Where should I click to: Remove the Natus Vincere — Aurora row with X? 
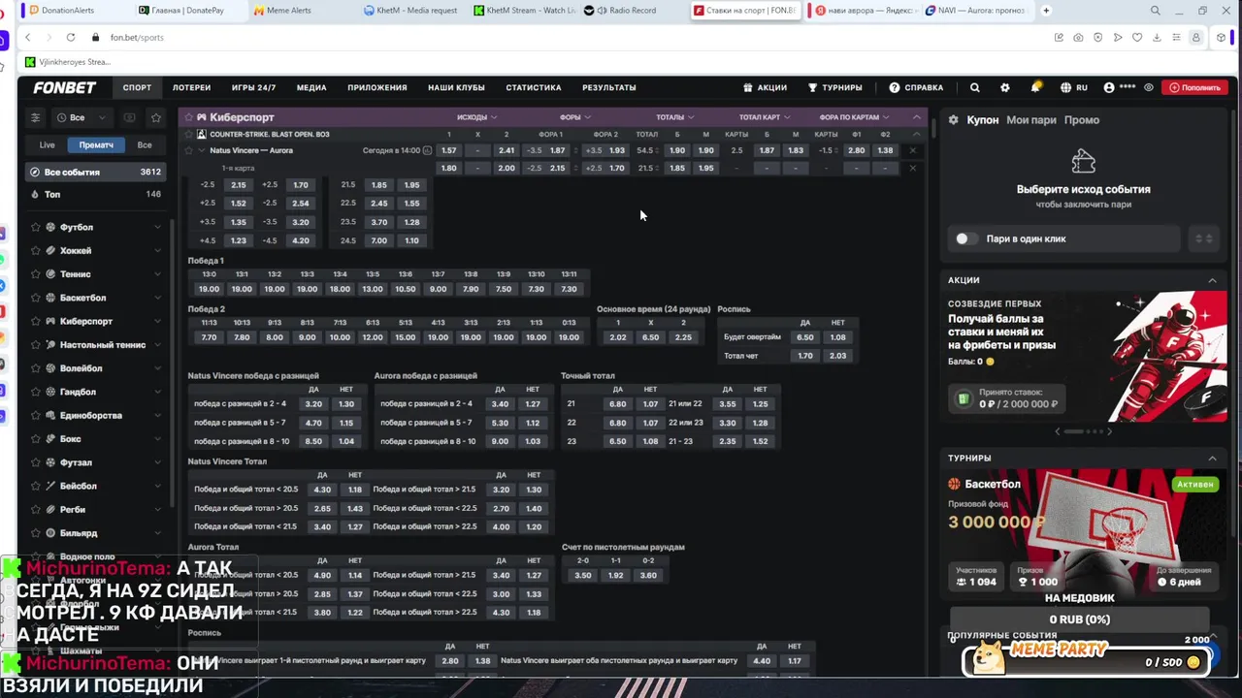click(x=912, y=150)
